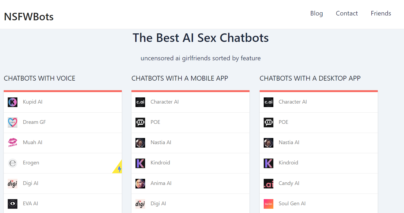This screenshot has width=404, height=213.
Task: Click the Kindroid purple K icon
Action: click(x=140, y=163)
